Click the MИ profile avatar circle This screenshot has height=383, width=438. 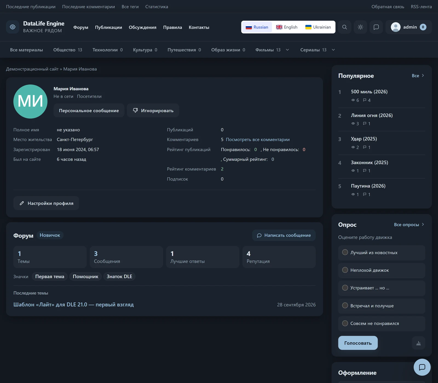[30, 101]
